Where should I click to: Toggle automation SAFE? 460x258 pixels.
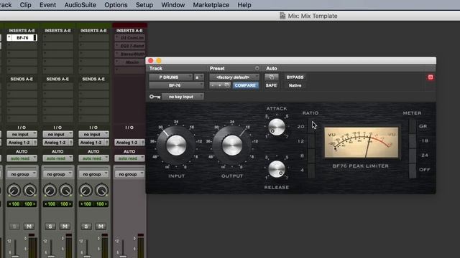pyautogui.click(x=272, y=85)
